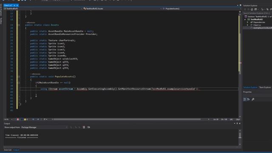Click the Ln line number indicator in status strip
Screen dimensions: 272x153
(x=216, y=119)
